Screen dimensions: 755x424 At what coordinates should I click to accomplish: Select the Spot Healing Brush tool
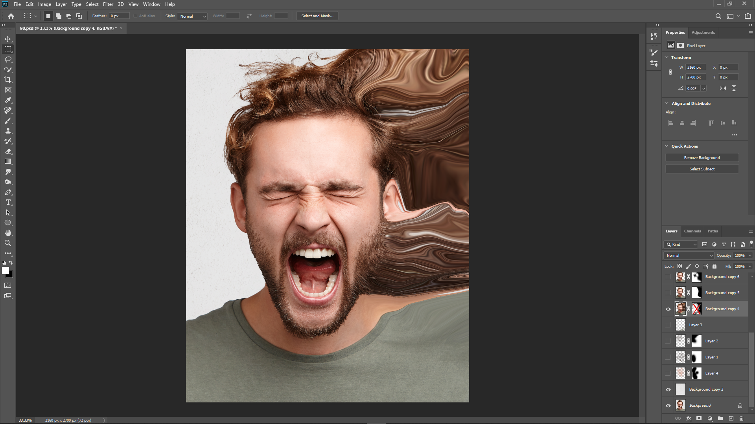pyautogui.click(x=8, y=110)
